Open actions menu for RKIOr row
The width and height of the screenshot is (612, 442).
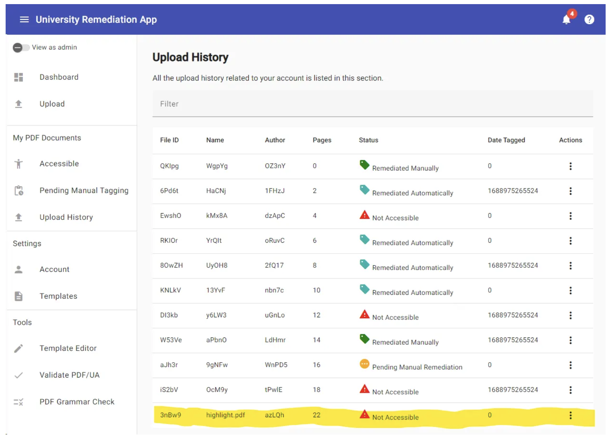(x=570, y=241)
